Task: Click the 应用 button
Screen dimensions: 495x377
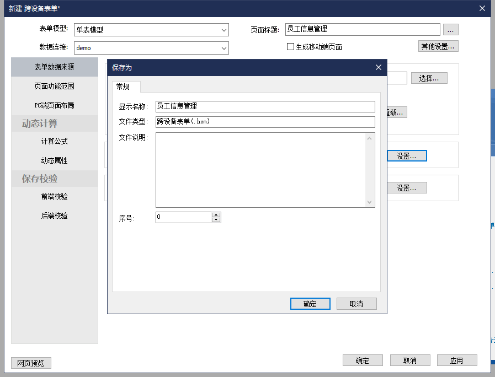Action: (x=456, y=360)
